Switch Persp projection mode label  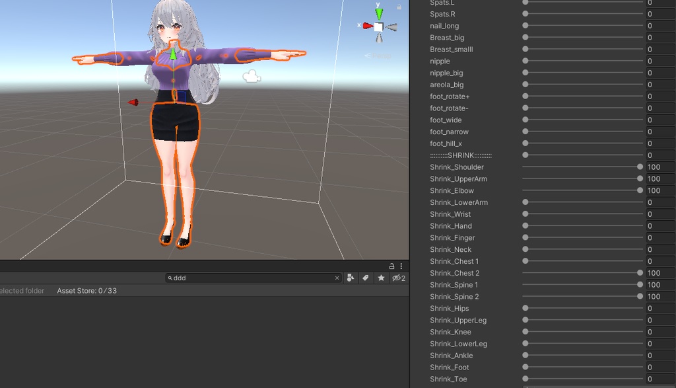coord(378,56)
